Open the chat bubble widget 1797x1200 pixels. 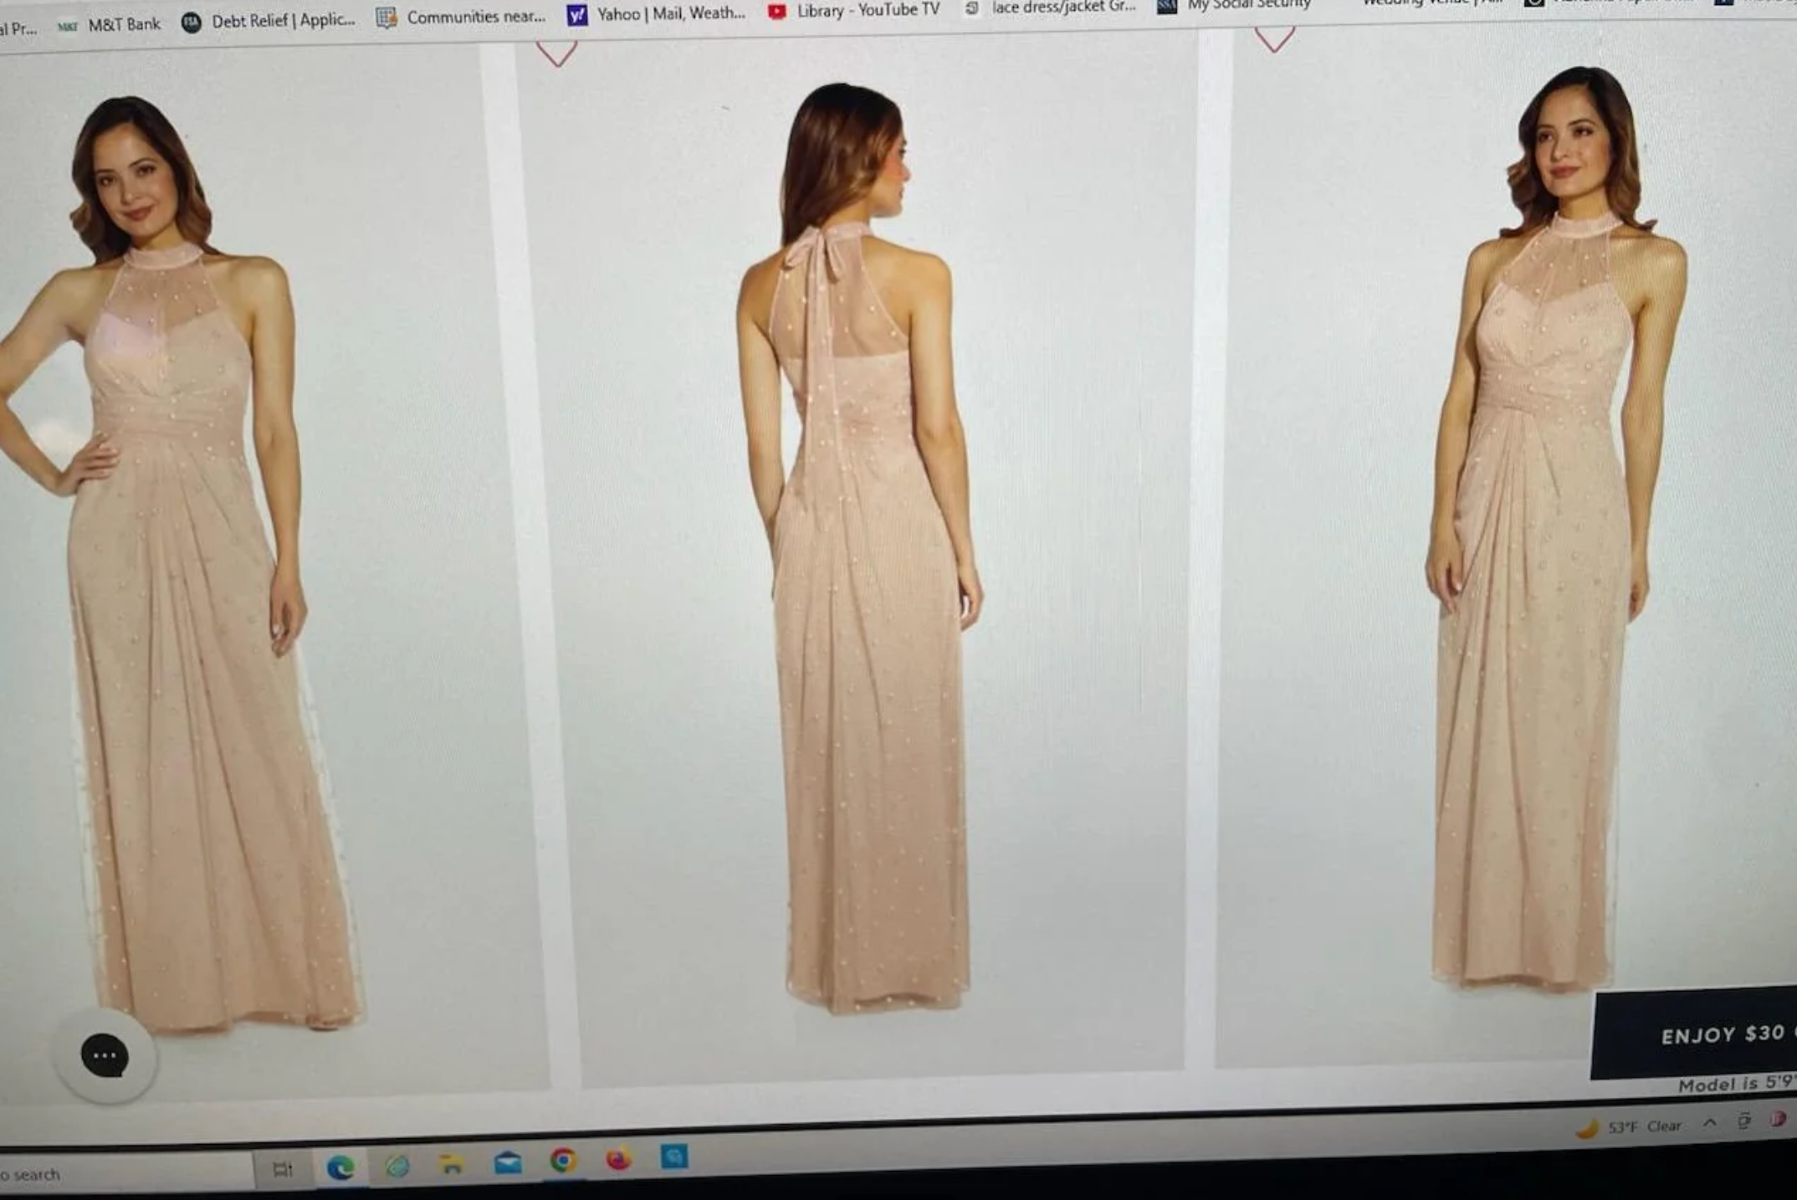tap(105, 1055)
